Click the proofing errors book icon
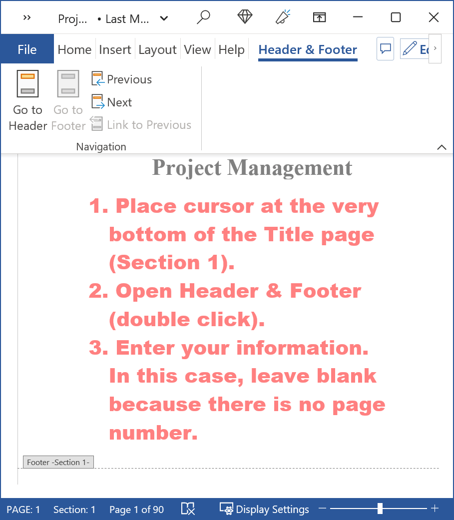454x520 pixels. pyautogui.click(x=188, y=509)
